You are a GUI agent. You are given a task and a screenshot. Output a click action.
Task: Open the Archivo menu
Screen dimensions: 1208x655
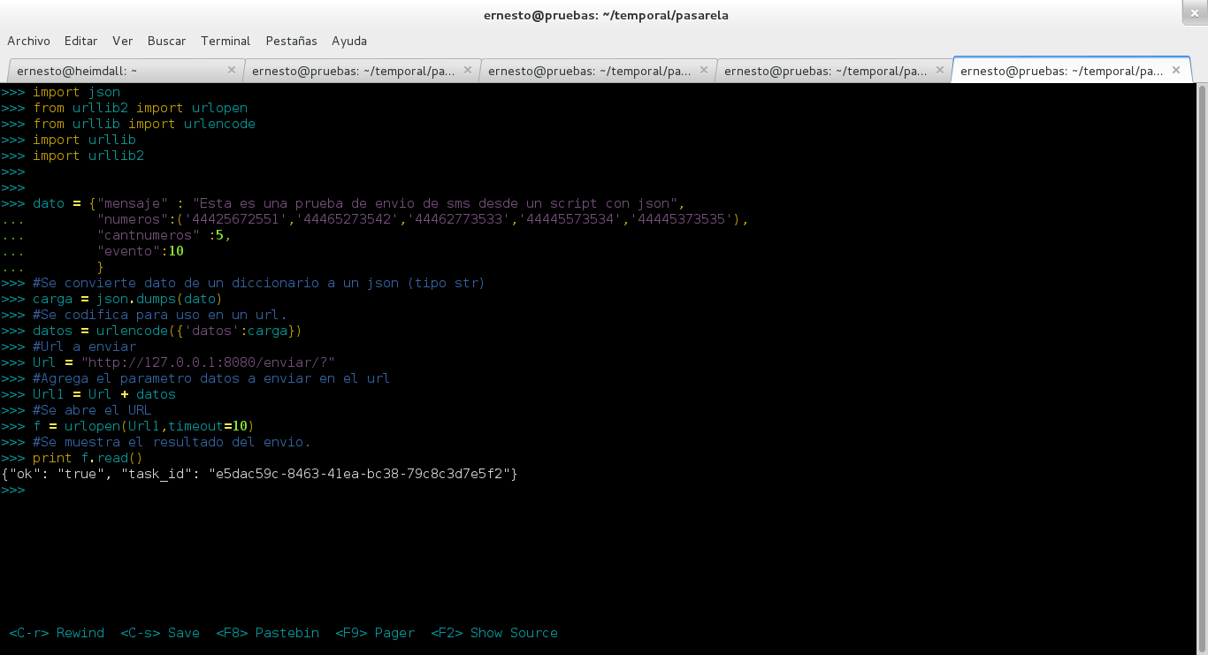(28, 41)
